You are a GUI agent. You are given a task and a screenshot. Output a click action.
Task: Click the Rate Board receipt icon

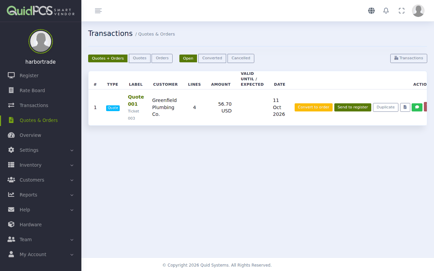[x=11, y=90]
